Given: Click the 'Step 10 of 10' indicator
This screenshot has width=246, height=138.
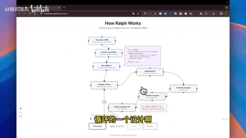Looking at the screenshot, I should (x=117, y=126).
